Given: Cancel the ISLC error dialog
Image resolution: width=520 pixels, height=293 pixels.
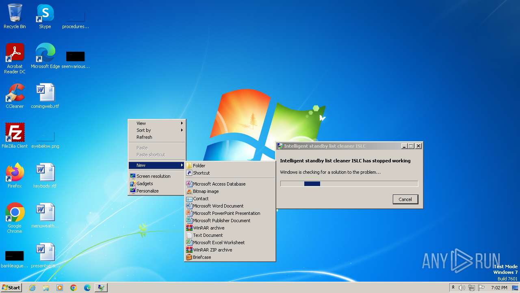Looking at the screenshot, I should coord(405,199).
